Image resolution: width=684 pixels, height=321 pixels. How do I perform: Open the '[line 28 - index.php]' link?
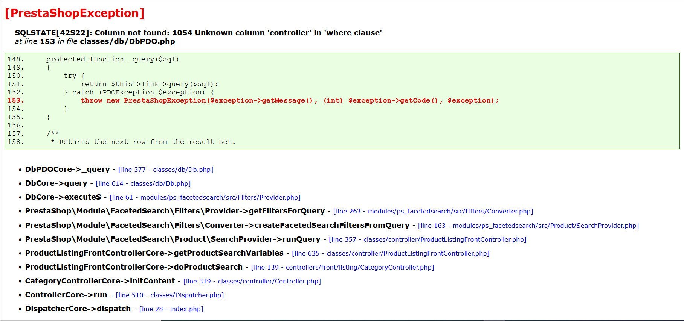(171, 309)
